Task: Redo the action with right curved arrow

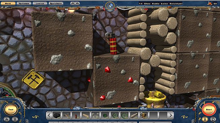Action: [77, 3]
